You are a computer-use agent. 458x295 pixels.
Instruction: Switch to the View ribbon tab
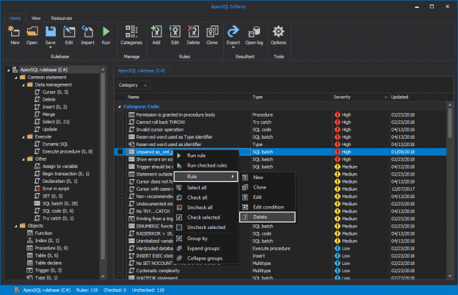(x=36, y=18)
